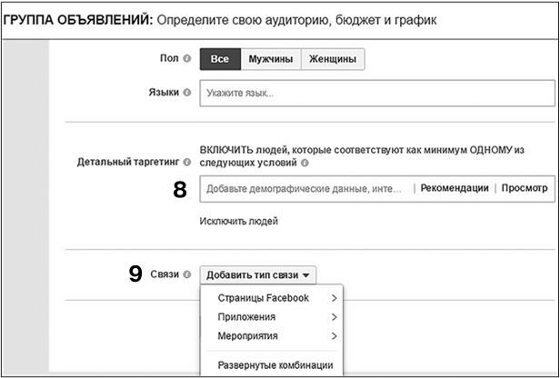Image resolution: width=560 pixels, height=378 pixels.
Task: Click the Приложения menu label
Action: pyautogui.click(x=246, y=317)
